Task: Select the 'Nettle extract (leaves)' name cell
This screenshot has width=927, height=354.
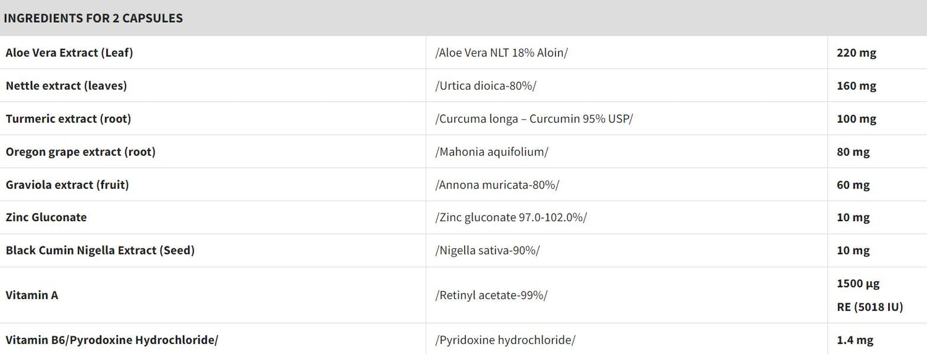Action: coord(66,86)
